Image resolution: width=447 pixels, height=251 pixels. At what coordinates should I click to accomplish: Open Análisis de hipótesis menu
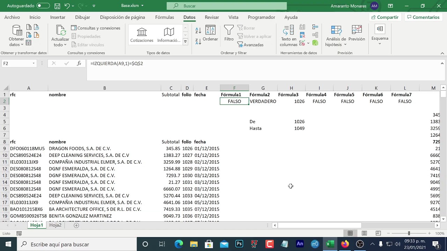336,36
